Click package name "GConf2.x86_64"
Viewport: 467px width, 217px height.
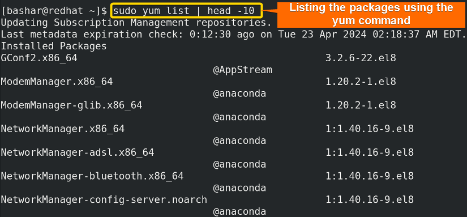(39, 58)
